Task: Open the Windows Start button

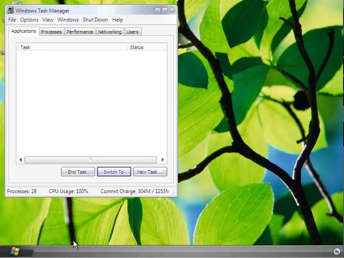Action: coord(15,252)
